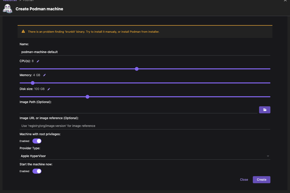Click the Image URL or reference field
Screen dimensions: 290x193
[145, 126]
